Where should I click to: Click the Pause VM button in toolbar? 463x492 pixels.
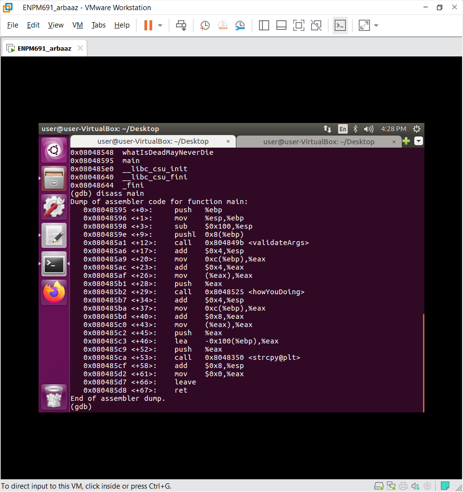point(148,26)
